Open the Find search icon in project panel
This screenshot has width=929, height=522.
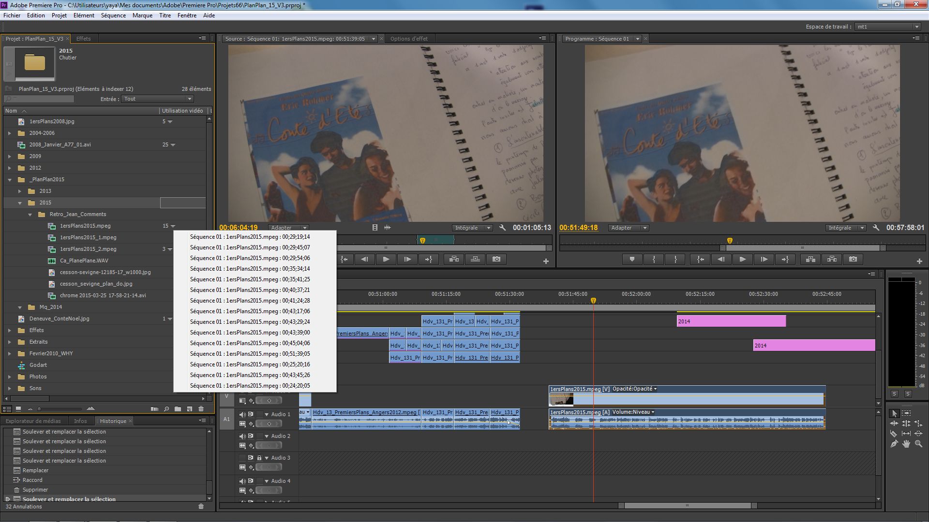click(x=166, y=409)
